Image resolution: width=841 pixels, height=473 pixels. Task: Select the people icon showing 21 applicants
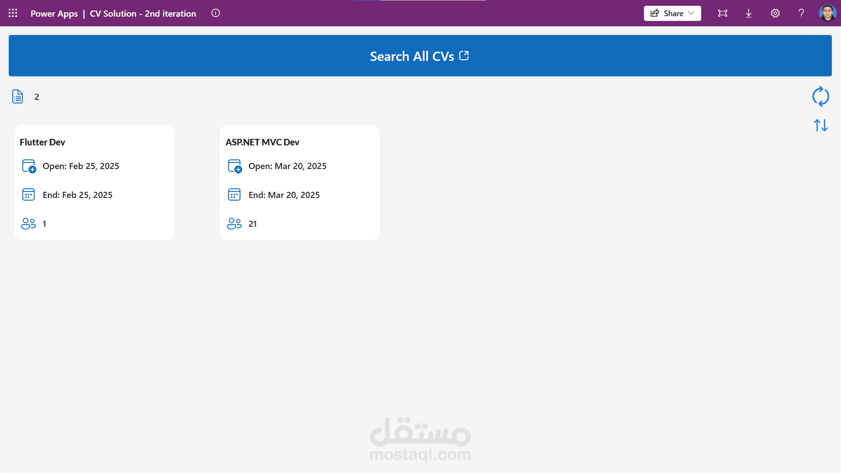(x=234, y=223)
